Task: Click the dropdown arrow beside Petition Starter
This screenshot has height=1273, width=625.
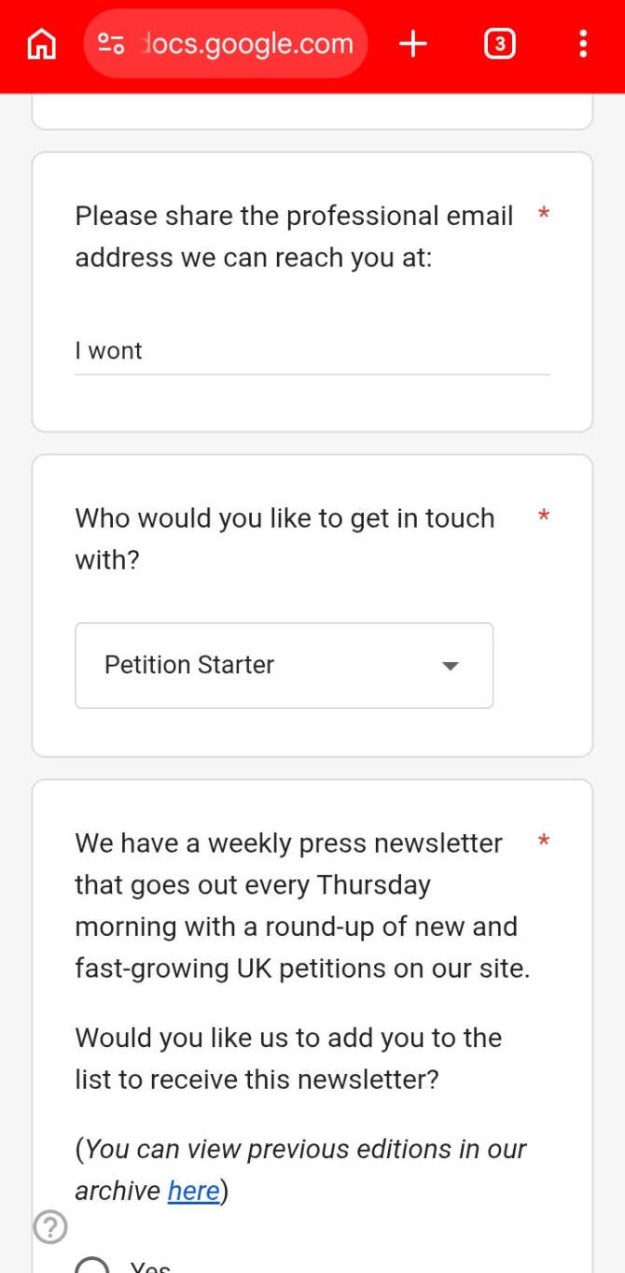Action: click(451, 666)
